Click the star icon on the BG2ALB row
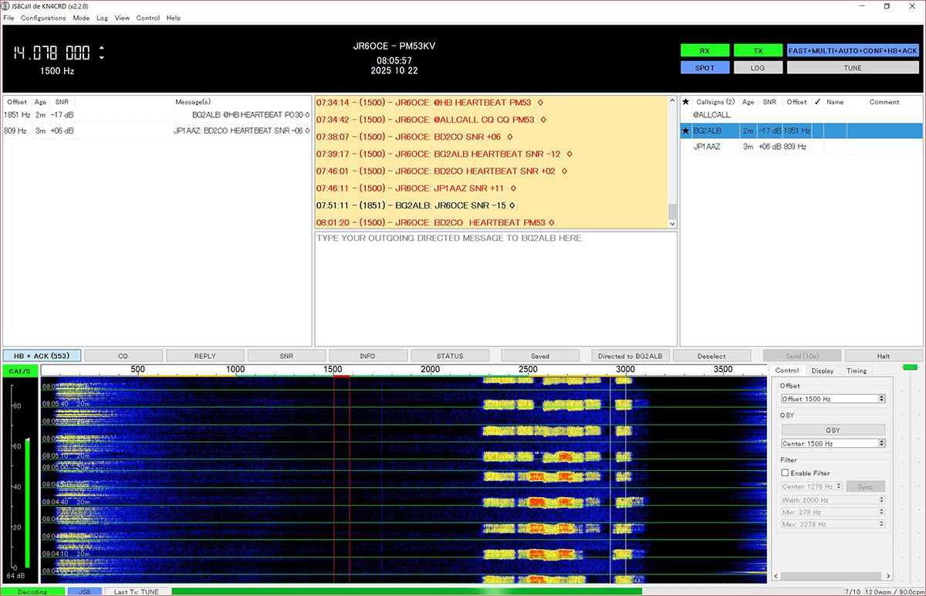 686,131
